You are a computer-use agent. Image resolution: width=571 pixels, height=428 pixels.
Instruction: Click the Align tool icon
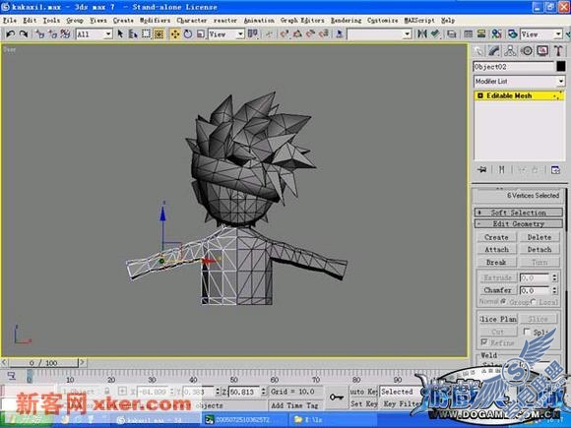coord(435,34)
